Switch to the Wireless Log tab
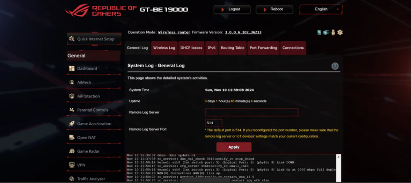 [x=164, y=48]
